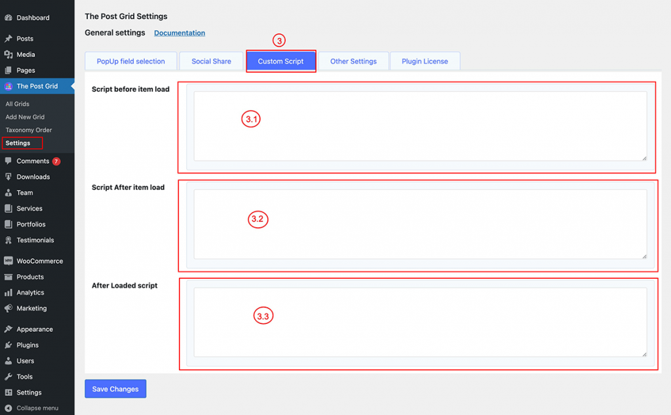
Task: Focus the Script before item load textarea
Action: click(x=420, y=126)
